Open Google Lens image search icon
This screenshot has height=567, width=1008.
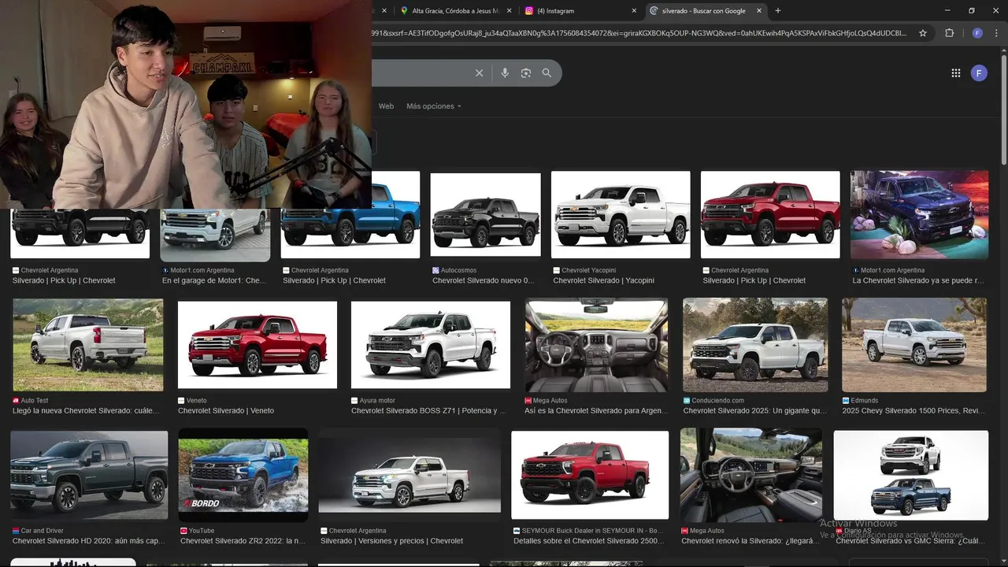(x=525, y=73)
